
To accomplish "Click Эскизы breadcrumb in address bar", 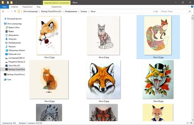I will pyautogui.click(x=84, y=11).
